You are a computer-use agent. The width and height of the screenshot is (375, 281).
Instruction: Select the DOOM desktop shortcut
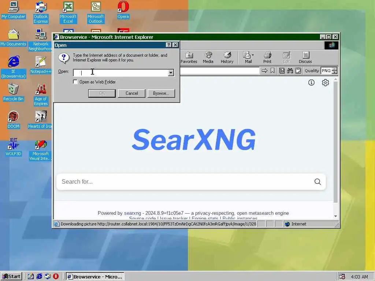14,120
